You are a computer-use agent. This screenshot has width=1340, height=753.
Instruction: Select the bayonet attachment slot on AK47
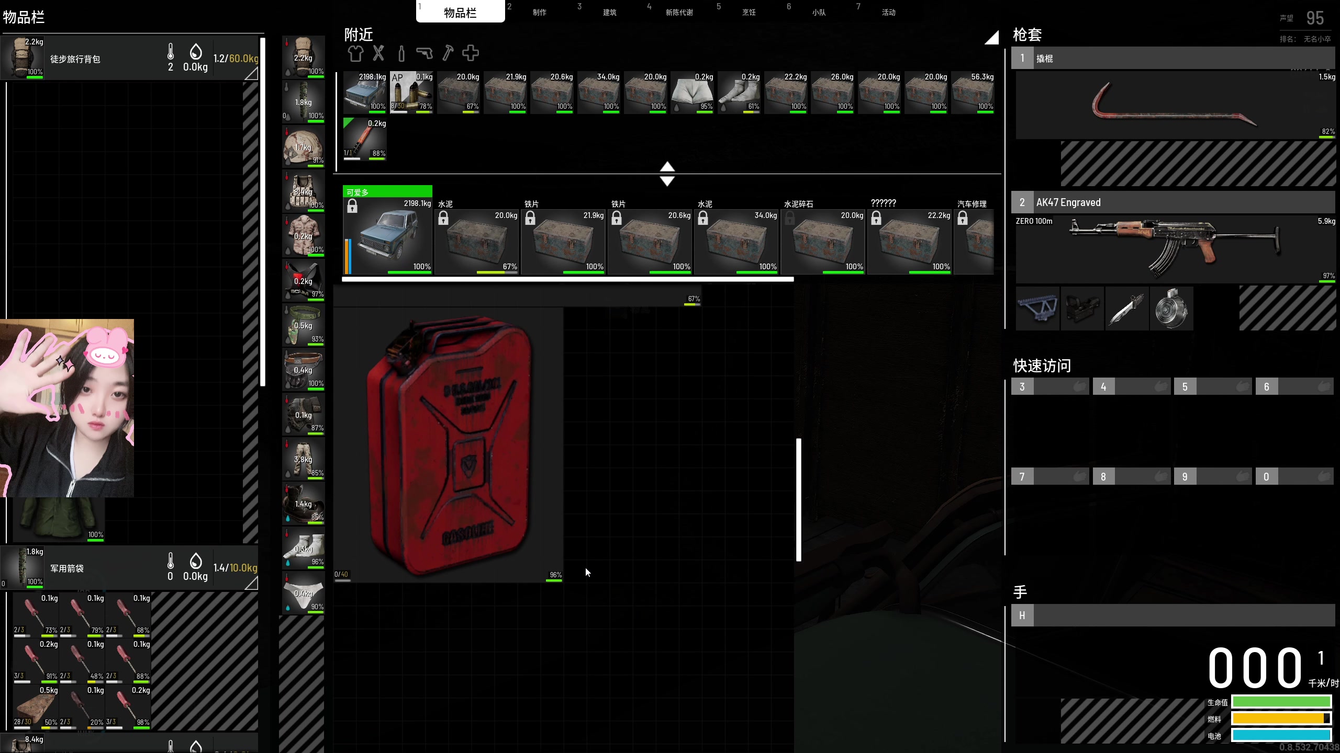tap(1127, 309)
